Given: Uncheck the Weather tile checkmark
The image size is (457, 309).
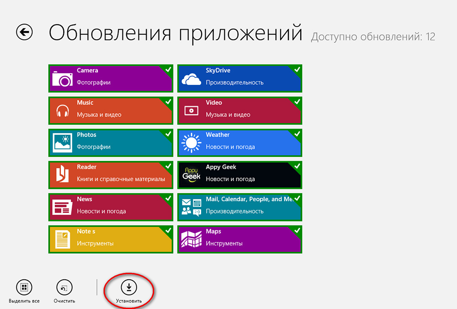Looking at the screenshot, I should [297, 134].
